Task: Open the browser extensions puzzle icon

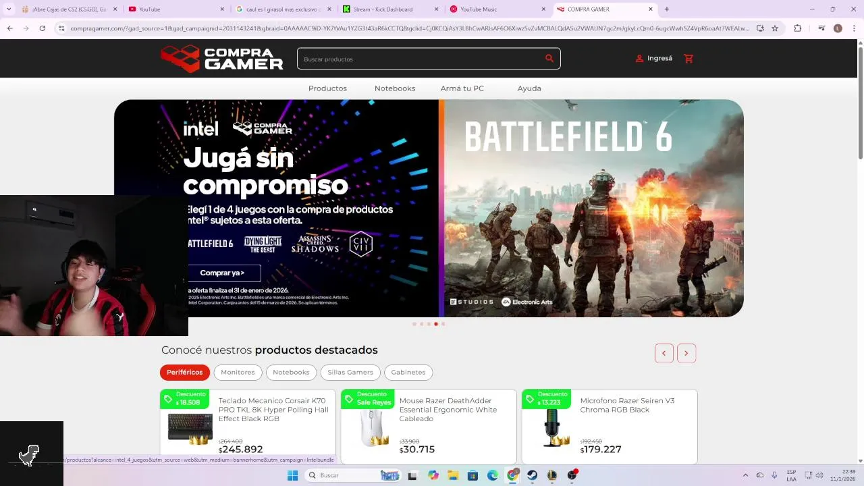Action: point(798,28)
